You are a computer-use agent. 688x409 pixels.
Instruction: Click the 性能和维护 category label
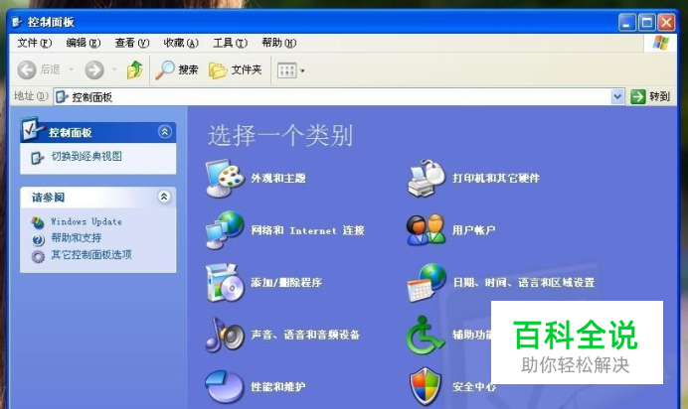(278, 387)
